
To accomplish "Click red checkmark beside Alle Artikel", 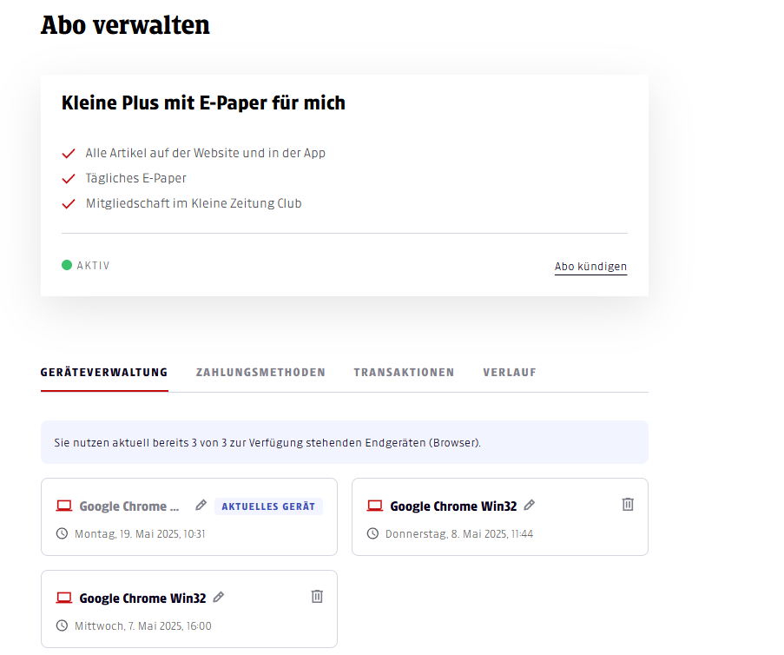I will click(x=69, y=153).
